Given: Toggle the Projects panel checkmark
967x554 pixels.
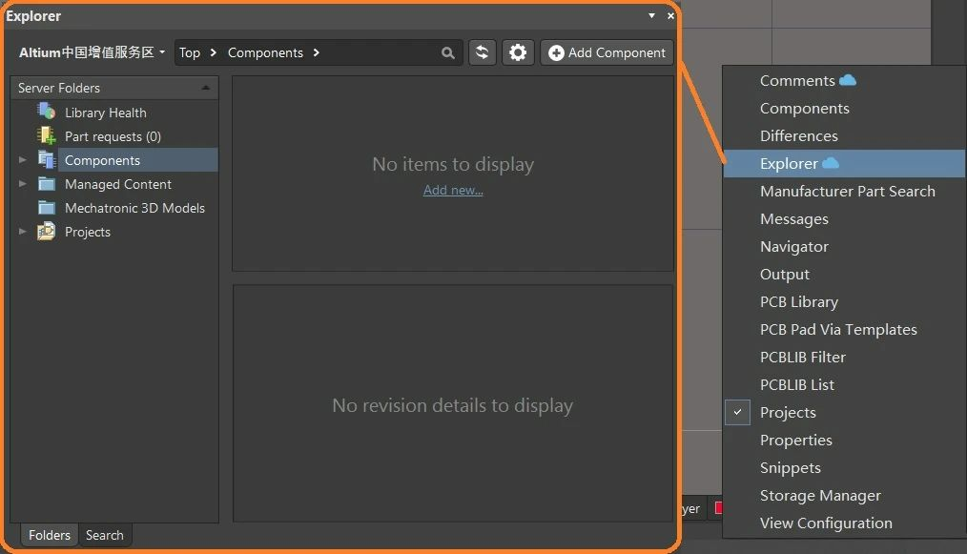Looking at the screenshot, I should [x=737, y=412].
